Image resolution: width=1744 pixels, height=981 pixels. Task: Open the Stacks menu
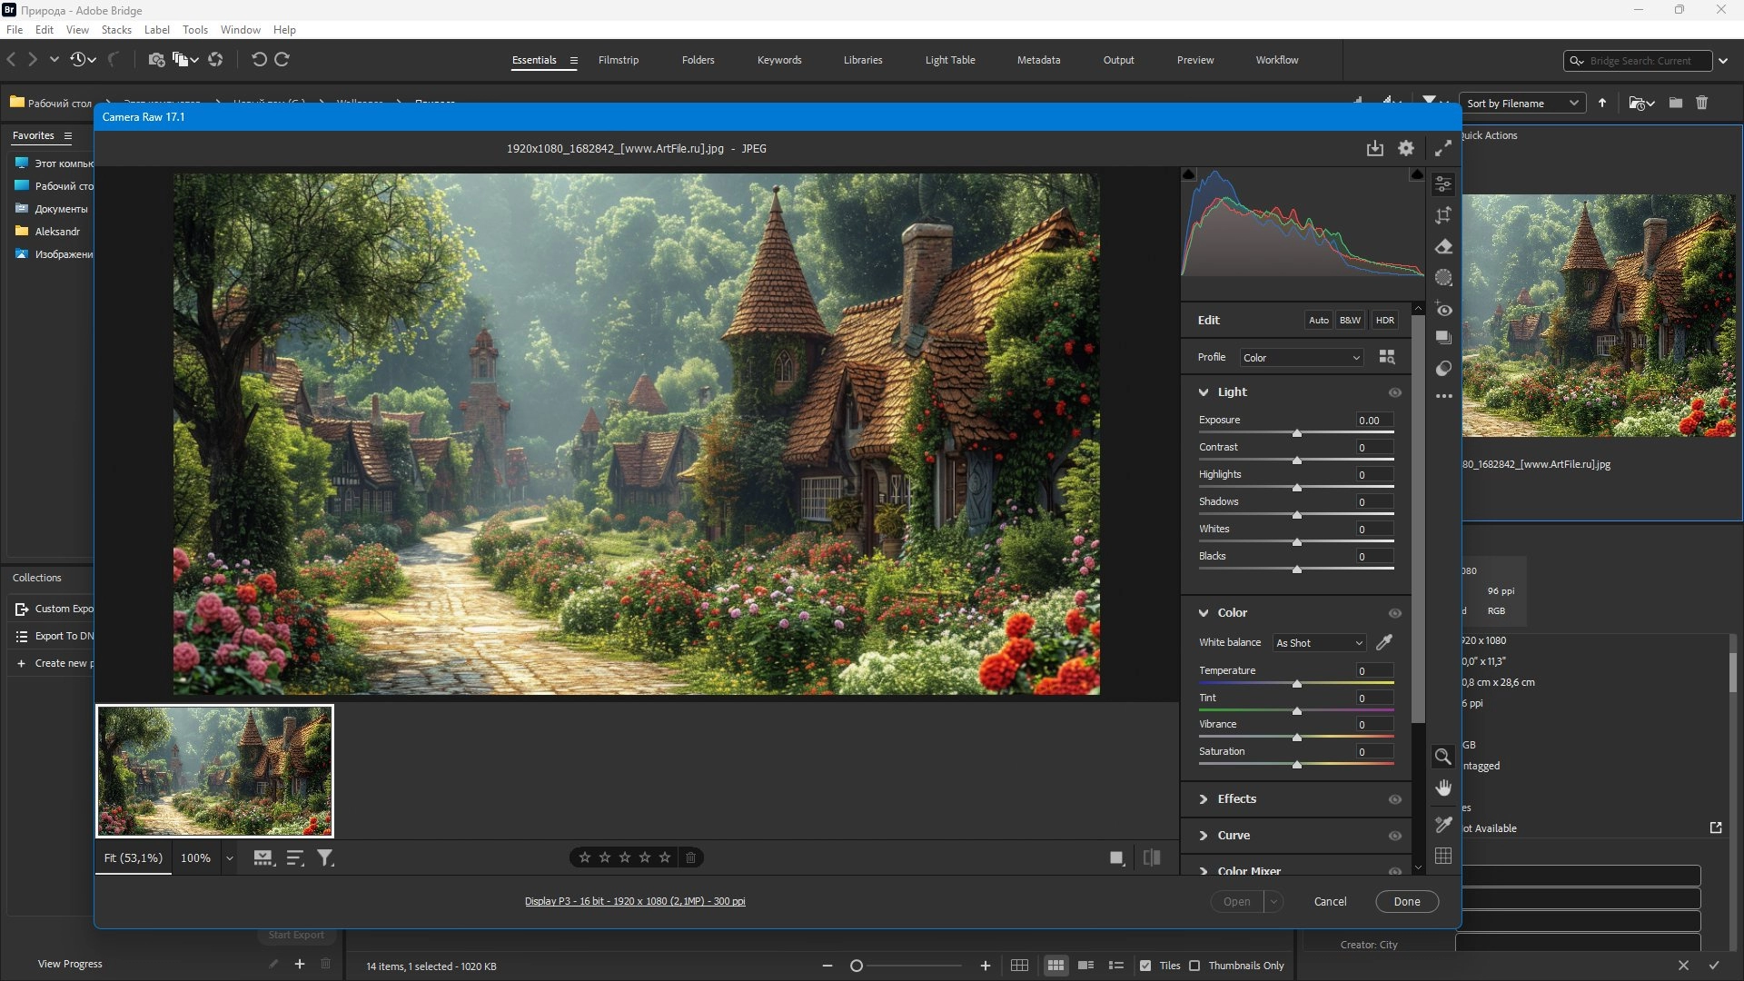[x=116, y=30]
